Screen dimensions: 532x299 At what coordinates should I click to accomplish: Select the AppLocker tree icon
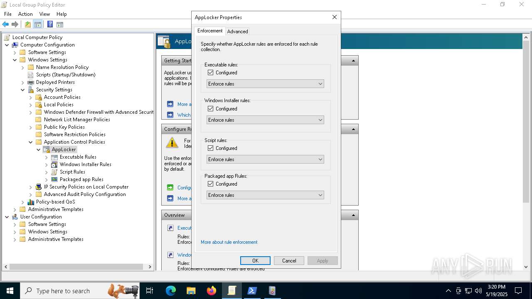(46, 149)
